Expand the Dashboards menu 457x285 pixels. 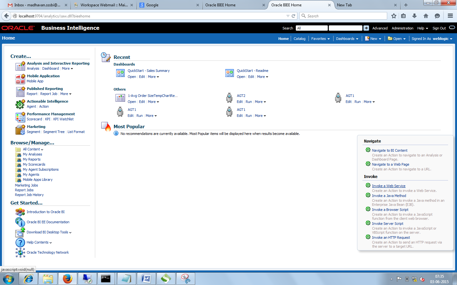click(x=347, y=39)
